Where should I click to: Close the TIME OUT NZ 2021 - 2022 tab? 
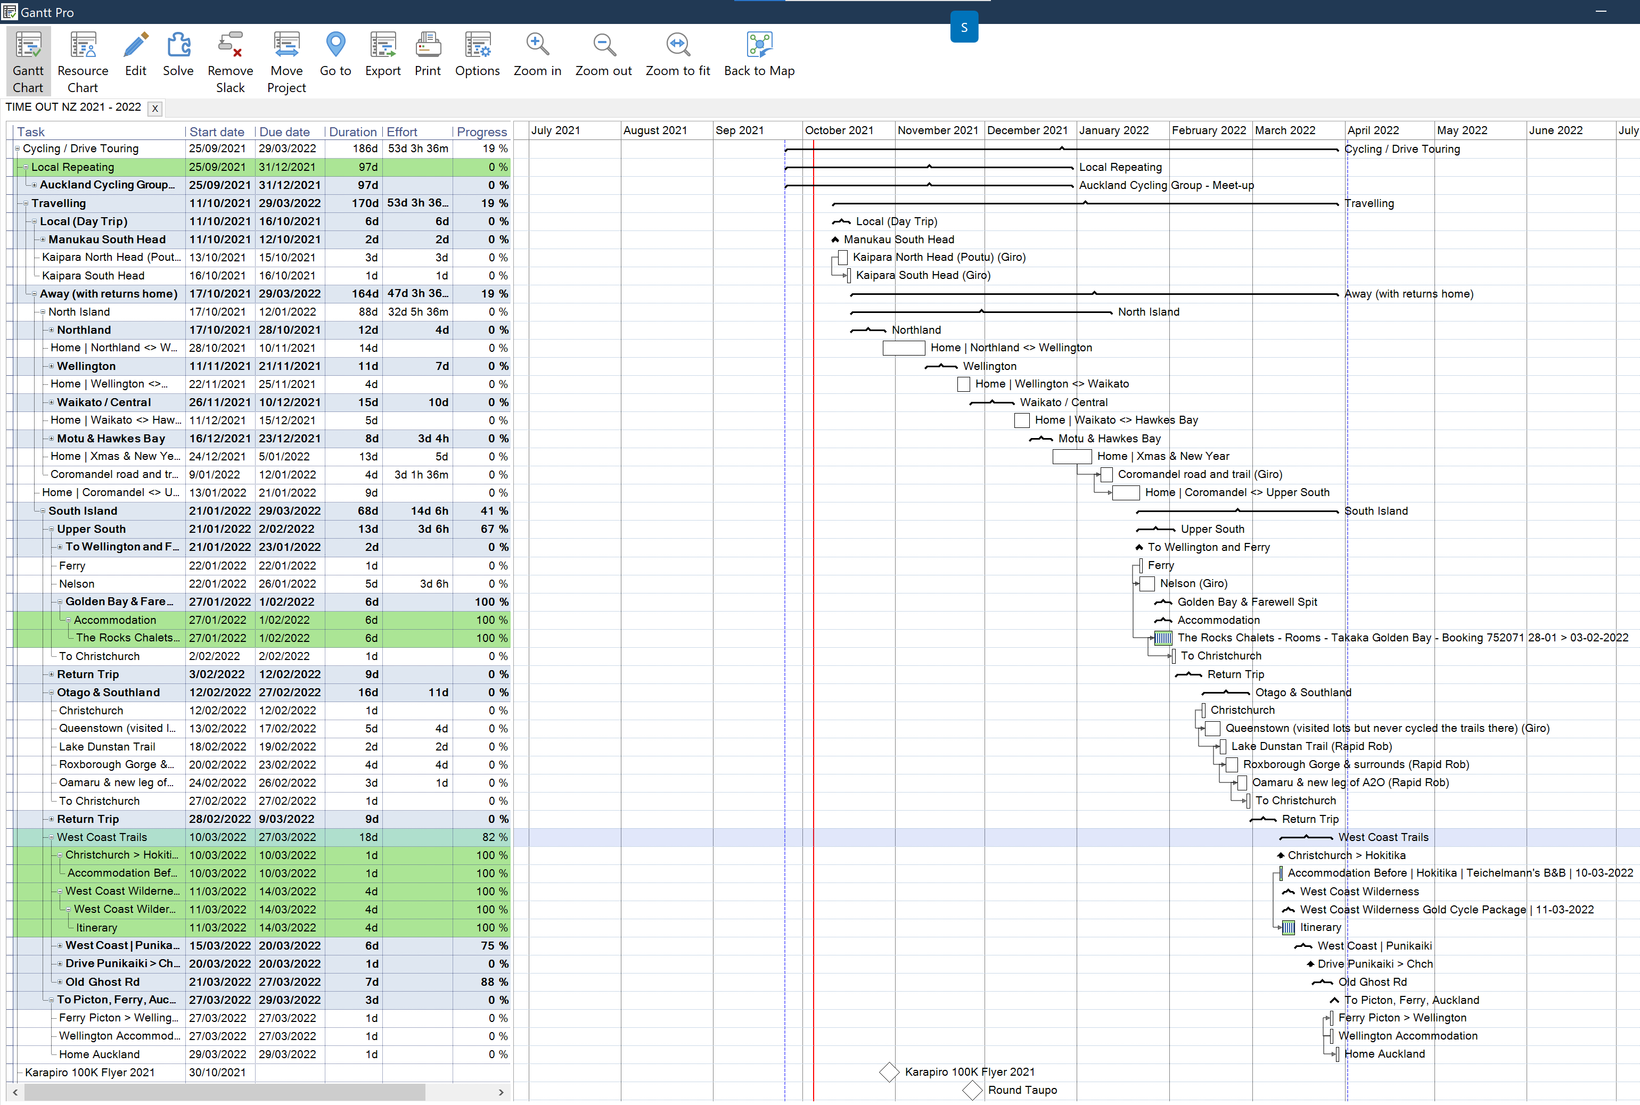(x=155, y=109)
